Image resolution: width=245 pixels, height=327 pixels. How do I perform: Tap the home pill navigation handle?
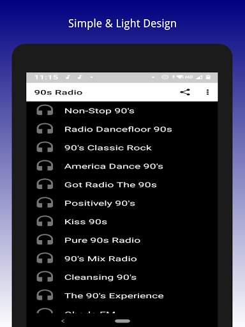point(122,321)
